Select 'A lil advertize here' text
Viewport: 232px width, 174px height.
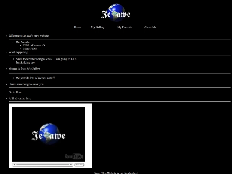click(20, 98)
